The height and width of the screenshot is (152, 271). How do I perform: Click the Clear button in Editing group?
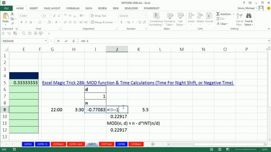[x=222, y=24]
